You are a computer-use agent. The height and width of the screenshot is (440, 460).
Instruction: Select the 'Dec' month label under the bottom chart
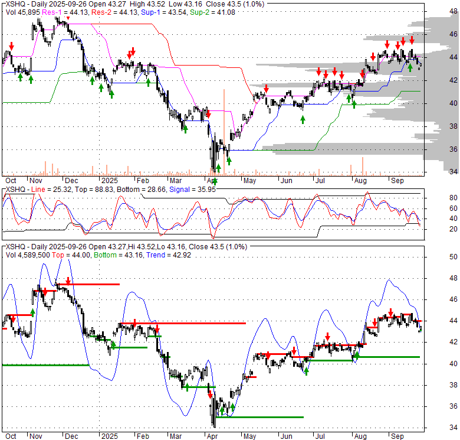coord(71,436)
